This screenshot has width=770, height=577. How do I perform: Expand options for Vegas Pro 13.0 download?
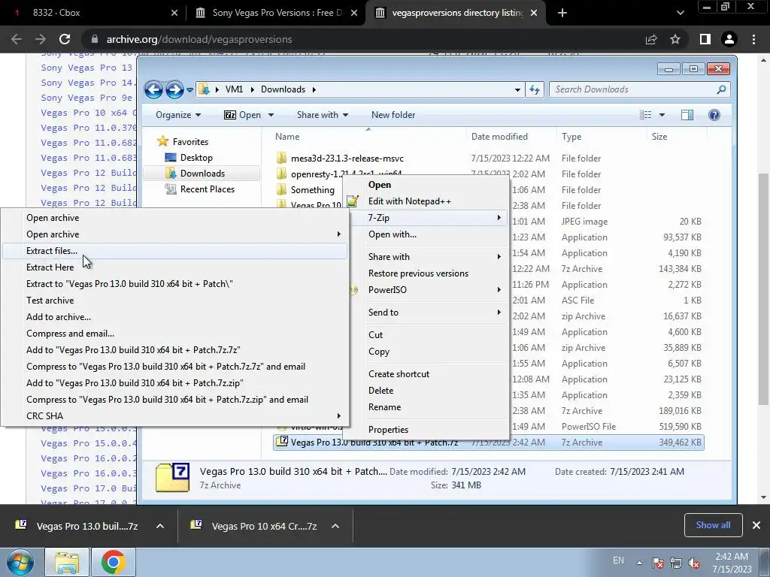(160, 526)
